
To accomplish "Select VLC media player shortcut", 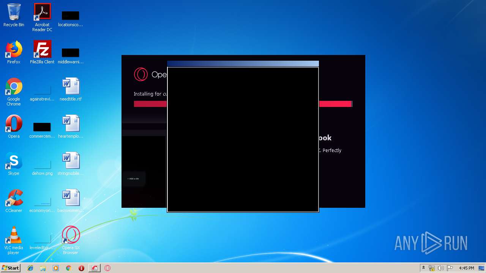I will (14, 241).
